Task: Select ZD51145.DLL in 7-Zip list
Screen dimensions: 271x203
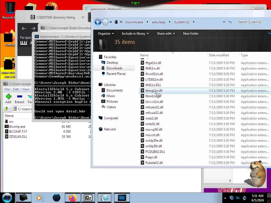Action: click(x=18, y=137)
